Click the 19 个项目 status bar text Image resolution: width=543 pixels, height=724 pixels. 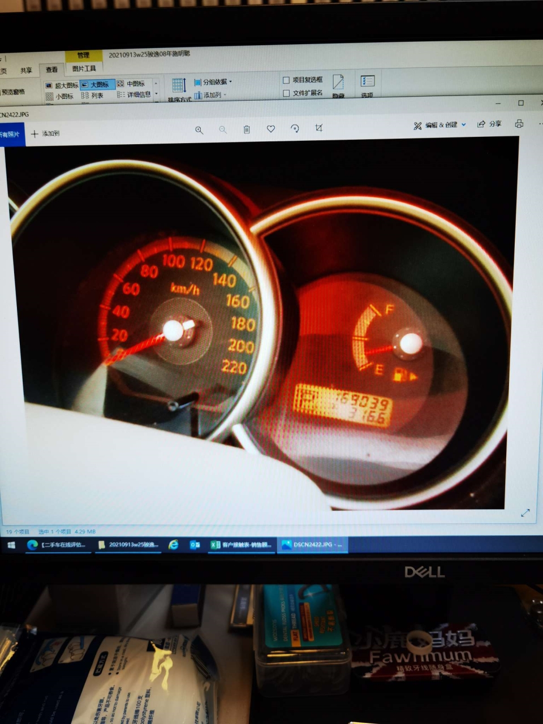click(x=18, y=532)
